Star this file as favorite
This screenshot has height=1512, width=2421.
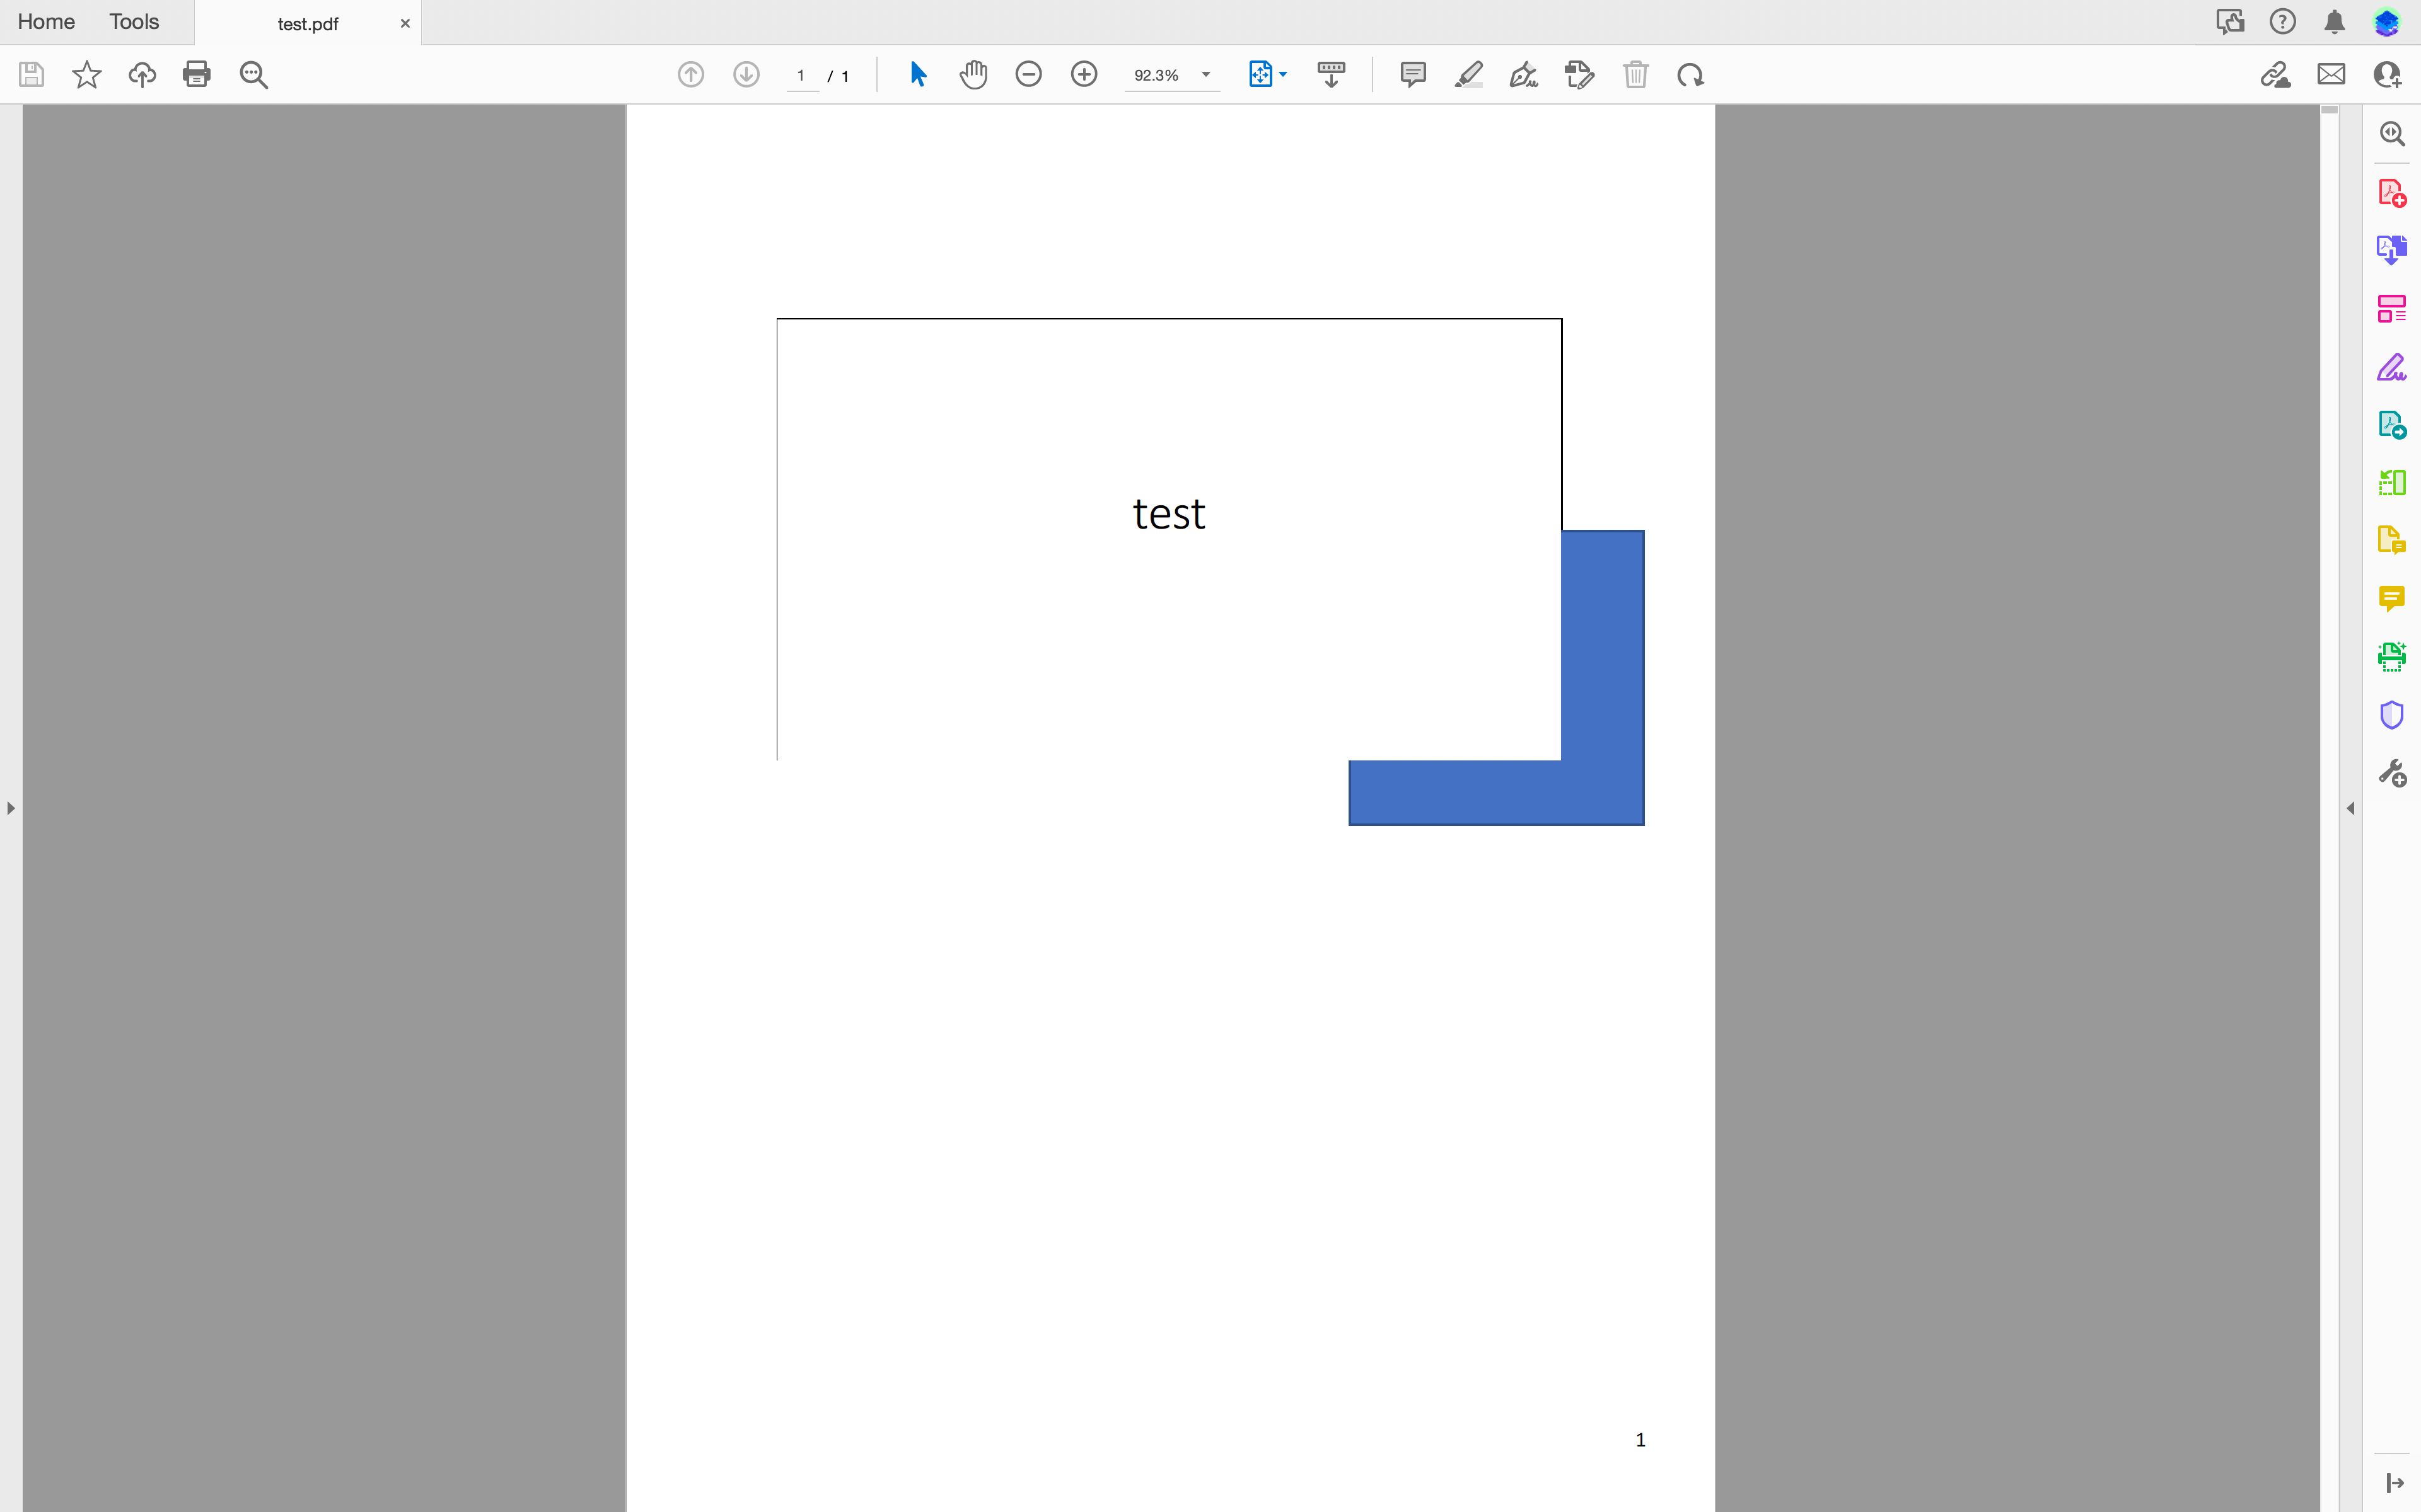pyautogui.click(x=87, y=74)
